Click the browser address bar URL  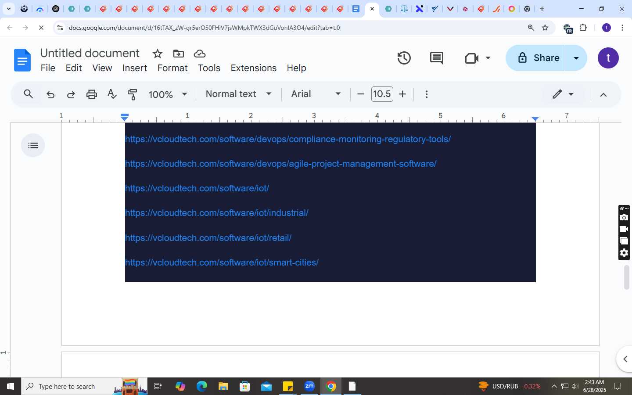[x=205, y=28]
